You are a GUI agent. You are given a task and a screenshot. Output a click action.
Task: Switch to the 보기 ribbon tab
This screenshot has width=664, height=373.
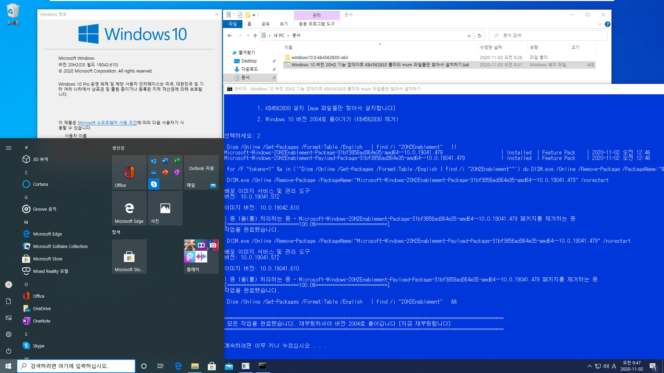click(284, 24)
